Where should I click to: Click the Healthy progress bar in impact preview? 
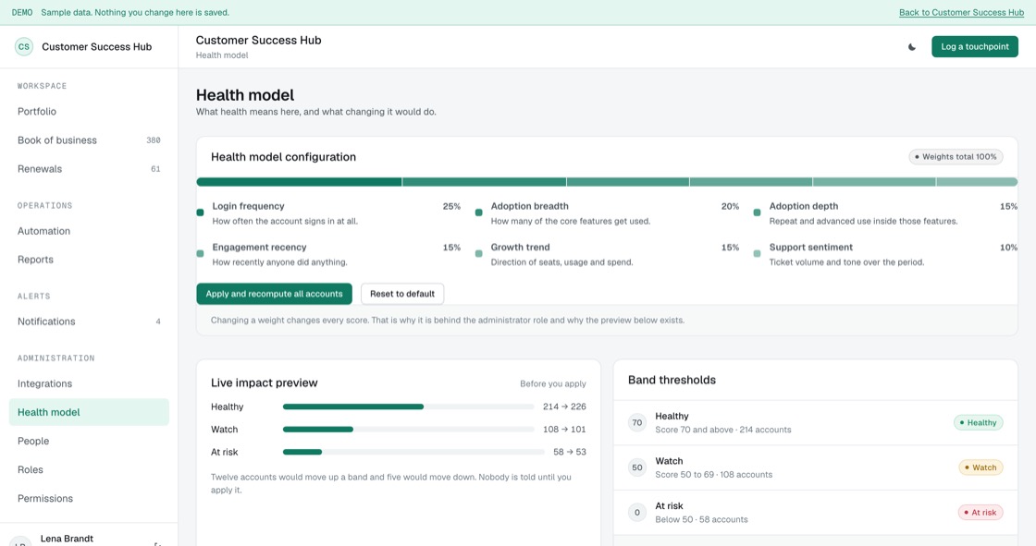408,406
